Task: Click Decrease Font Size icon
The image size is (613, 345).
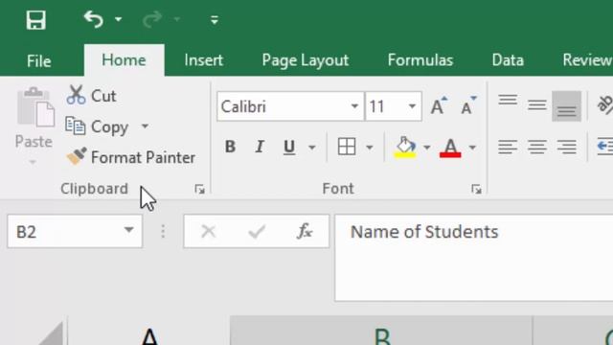Action: [x=468, y=105]
